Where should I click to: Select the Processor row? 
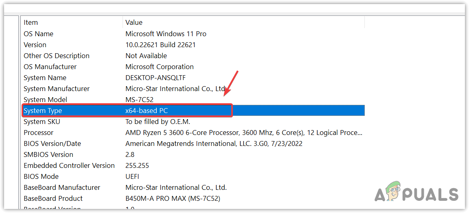38,133
